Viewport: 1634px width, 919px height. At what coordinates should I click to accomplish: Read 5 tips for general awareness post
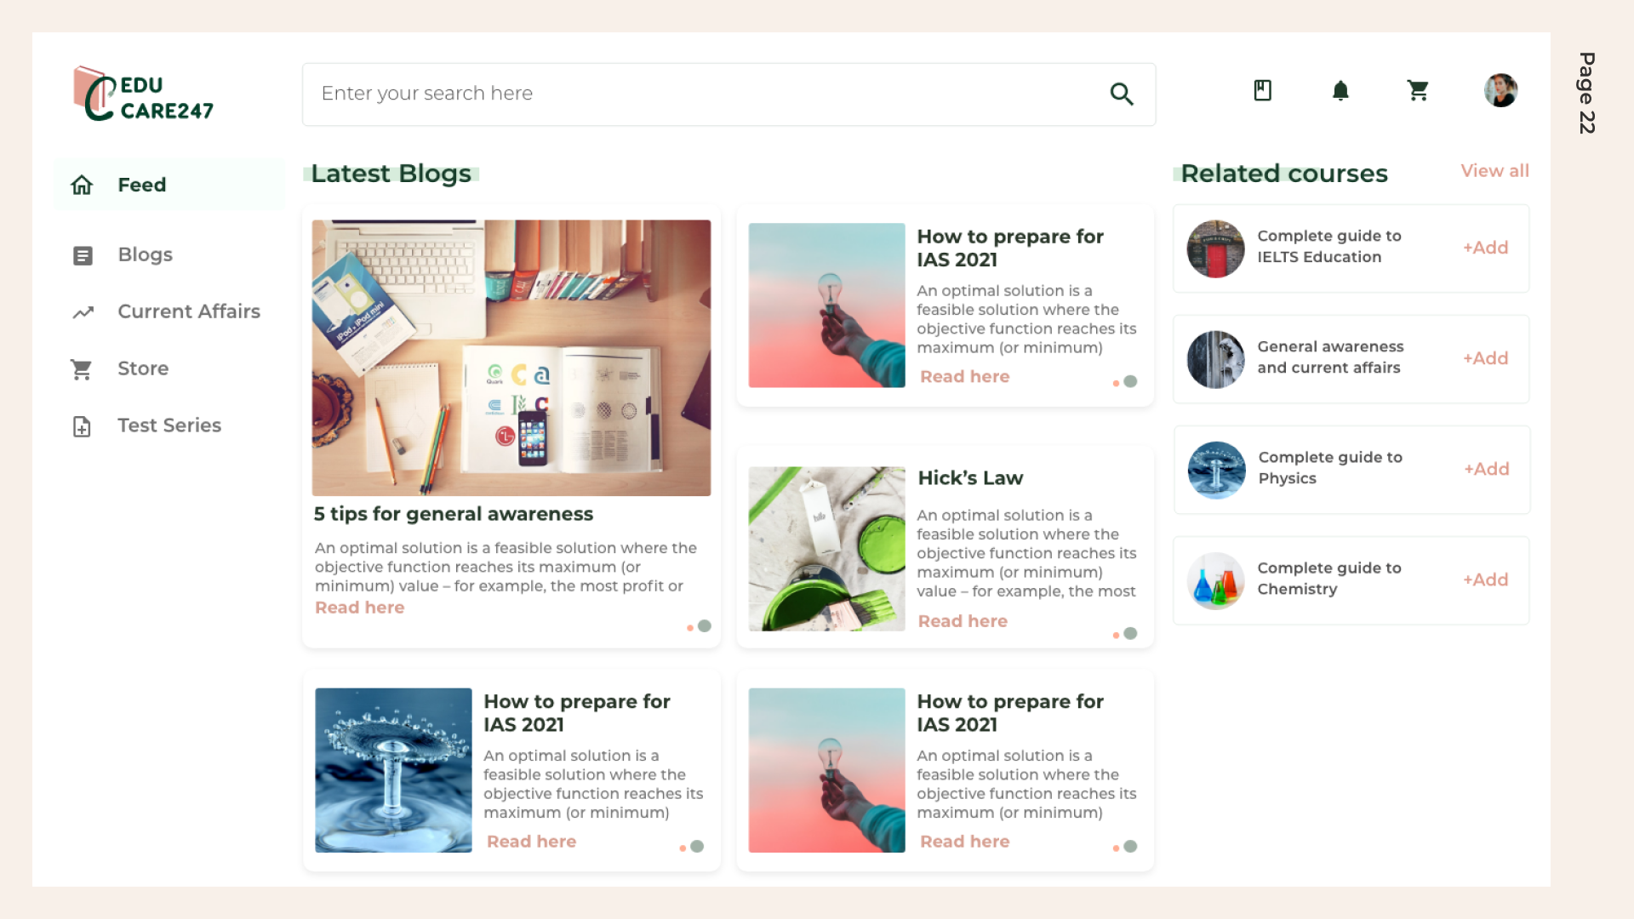pos(359,608)
